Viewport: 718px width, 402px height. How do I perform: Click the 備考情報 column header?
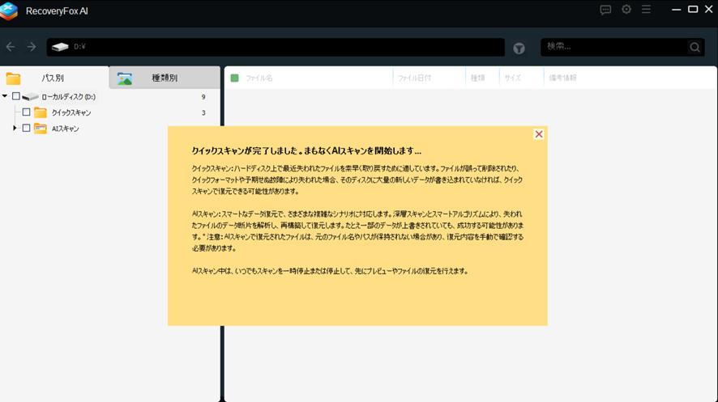tap(562, 78)
